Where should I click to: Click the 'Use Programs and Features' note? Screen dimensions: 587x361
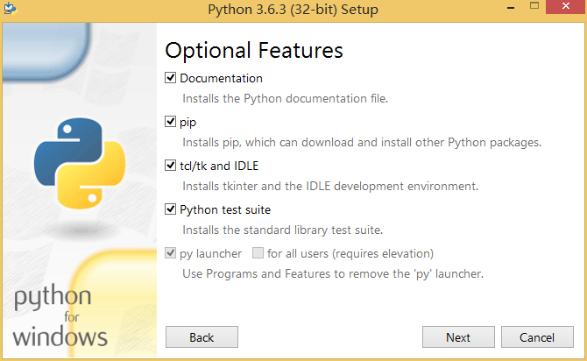coord(333,273)
